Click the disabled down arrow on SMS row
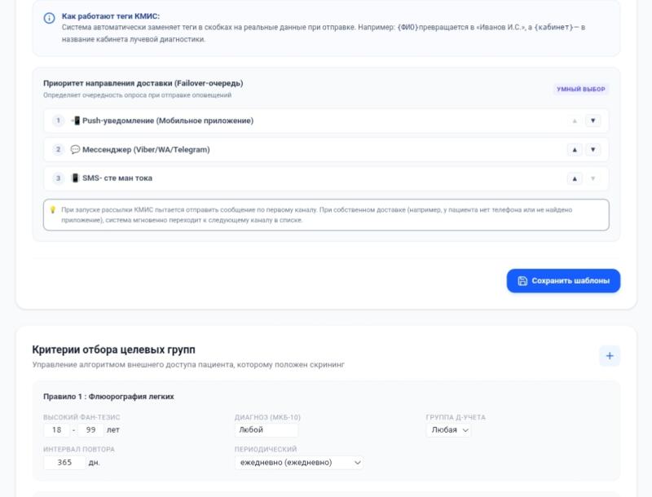This screenshot has width=652, height=497. click(x=593, y=178)
